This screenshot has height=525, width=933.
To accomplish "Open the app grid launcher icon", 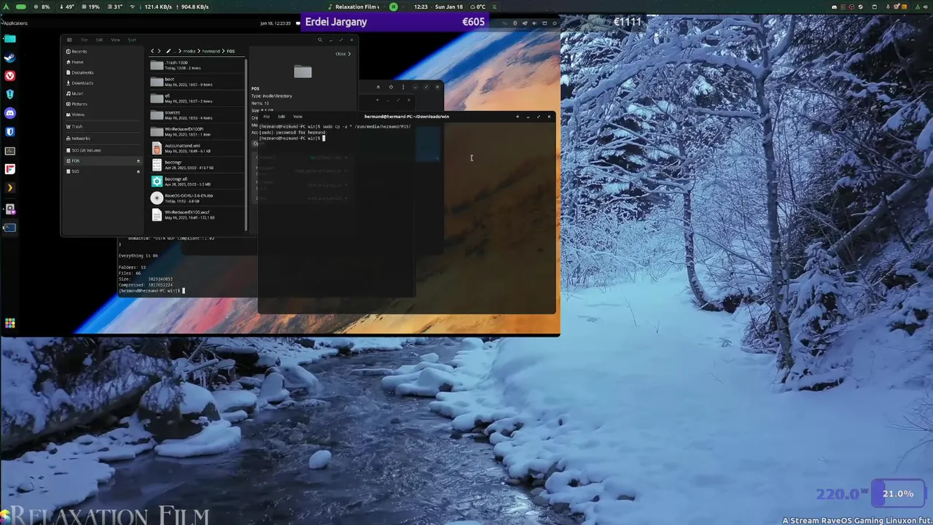I will pos(9,323).
